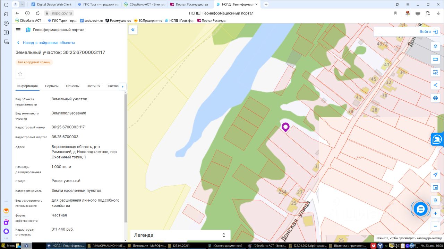Go back to the previous page

pyautogui.click(x=17, y=13)
